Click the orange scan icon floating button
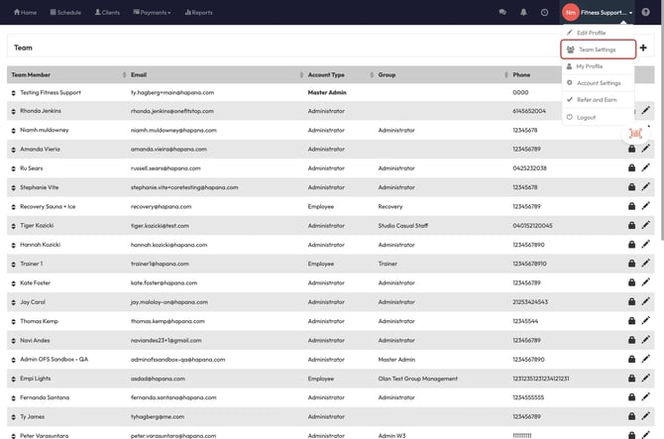Image resolution: width=664 pixels, height=439 pixels. click(635, 133)
